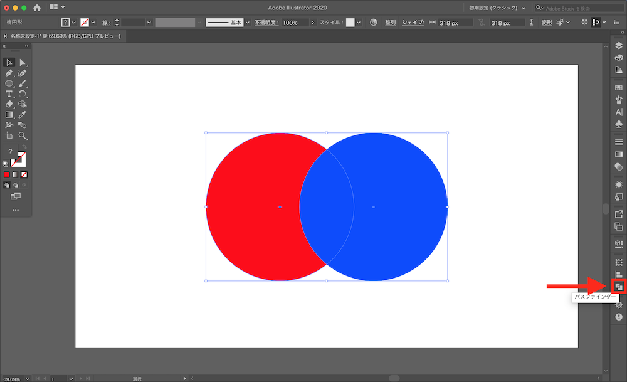Swap fill and stroke colors
This screenshot has width=627, height=382.
point(24,147)
